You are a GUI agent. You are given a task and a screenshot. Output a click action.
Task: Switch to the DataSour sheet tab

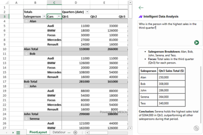[59, 132]
